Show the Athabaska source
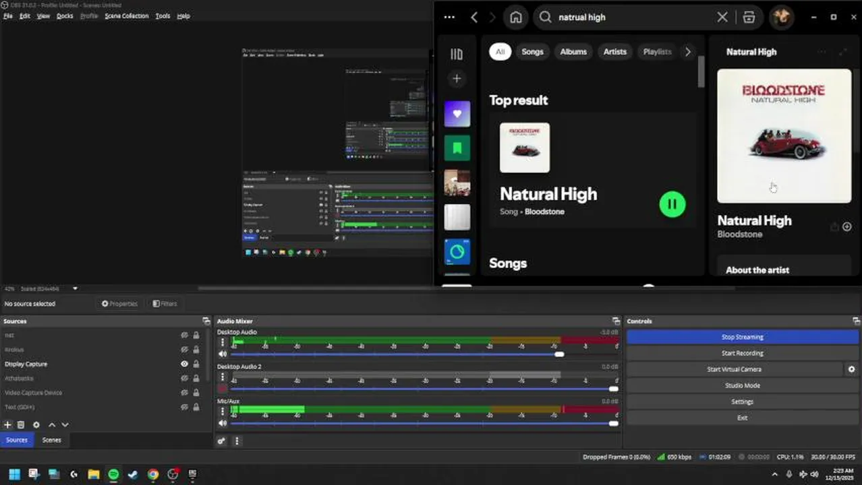This screenshot has height=485, width=862. pos(184,379)
